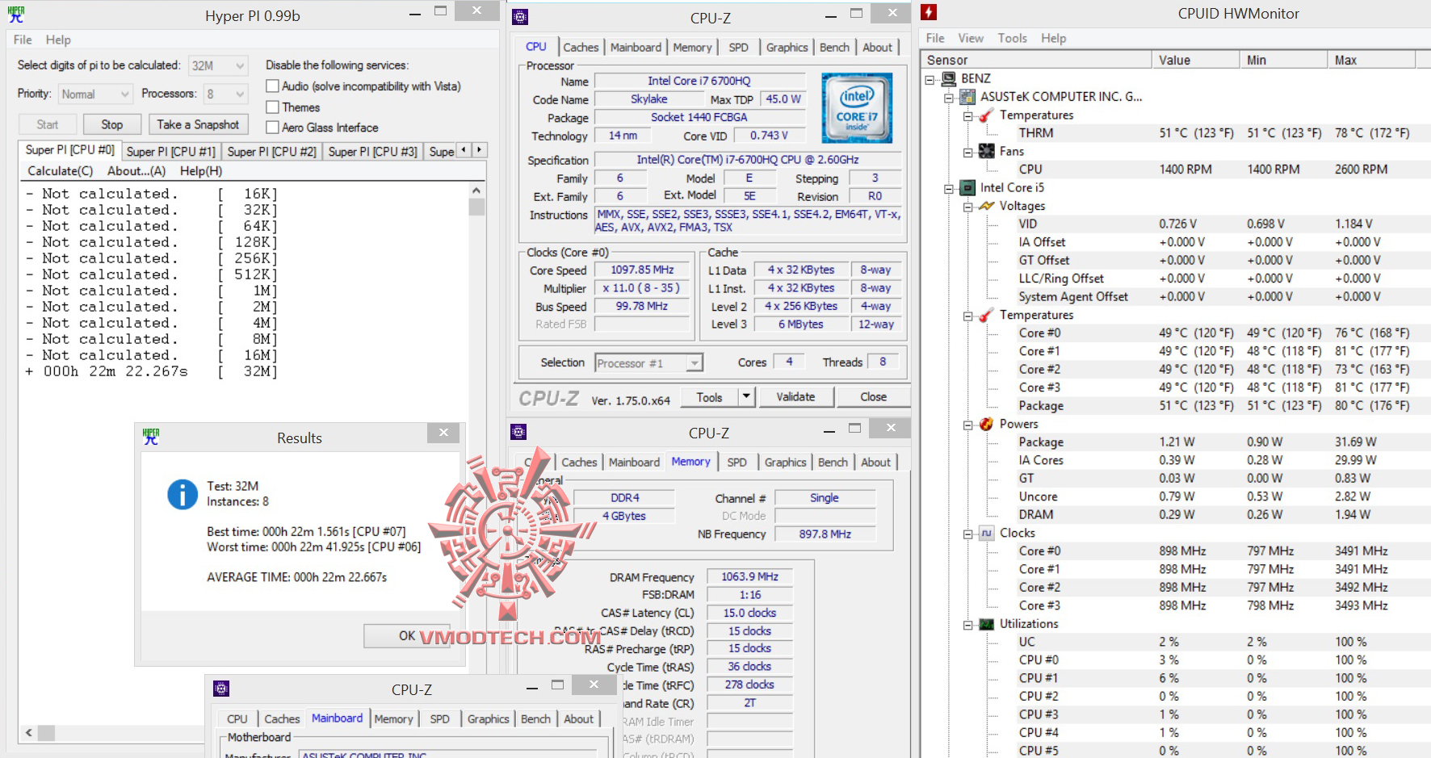1431x758 pixels.
Task: Open the Bench tab in top CPU-Z window
Action: 834,48
